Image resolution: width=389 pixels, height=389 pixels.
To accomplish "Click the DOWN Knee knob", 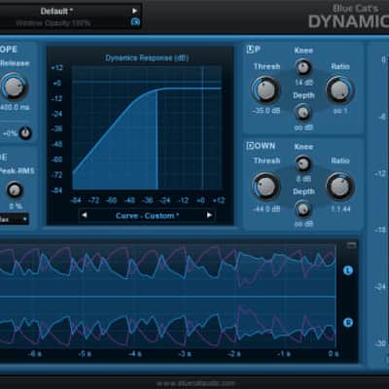I will [x=303, y=163].
